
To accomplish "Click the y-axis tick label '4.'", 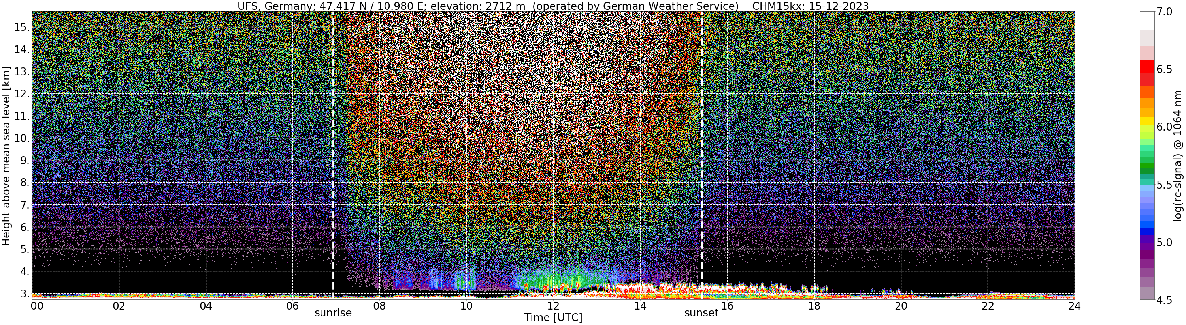I will (x=25, y=272).
